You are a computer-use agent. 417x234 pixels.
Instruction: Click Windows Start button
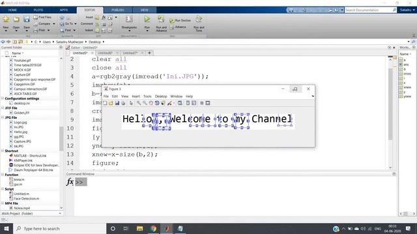pos(7,228)
